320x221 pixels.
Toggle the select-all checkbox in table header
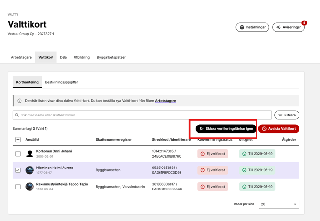(x=18, y=140)
